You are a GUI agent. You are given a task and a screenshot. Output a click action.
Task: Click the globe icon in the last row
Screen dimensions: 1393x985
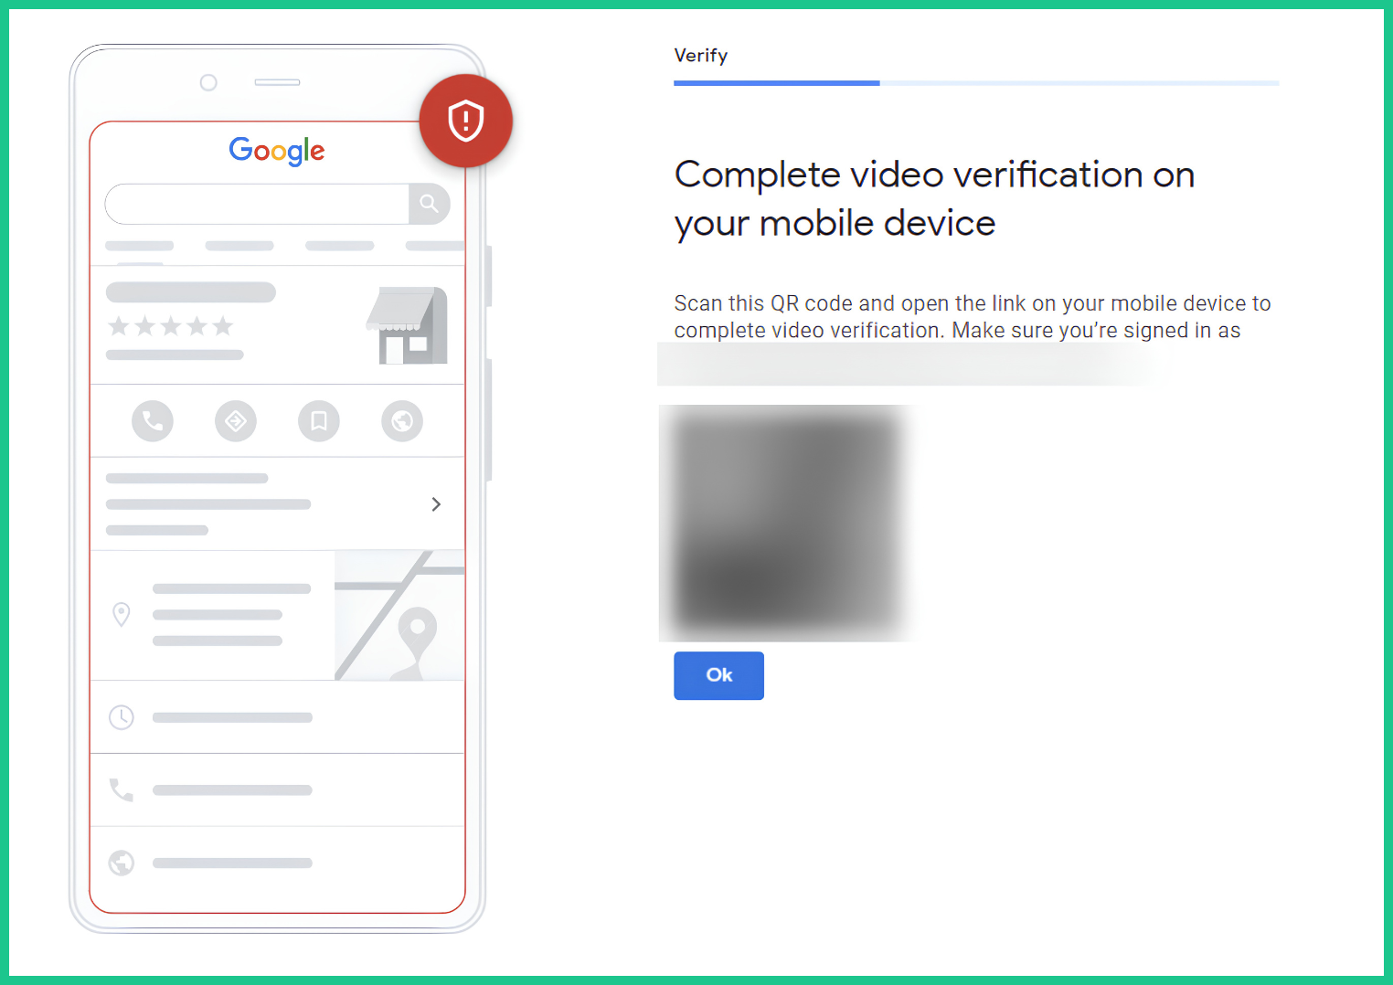(122, 863)
